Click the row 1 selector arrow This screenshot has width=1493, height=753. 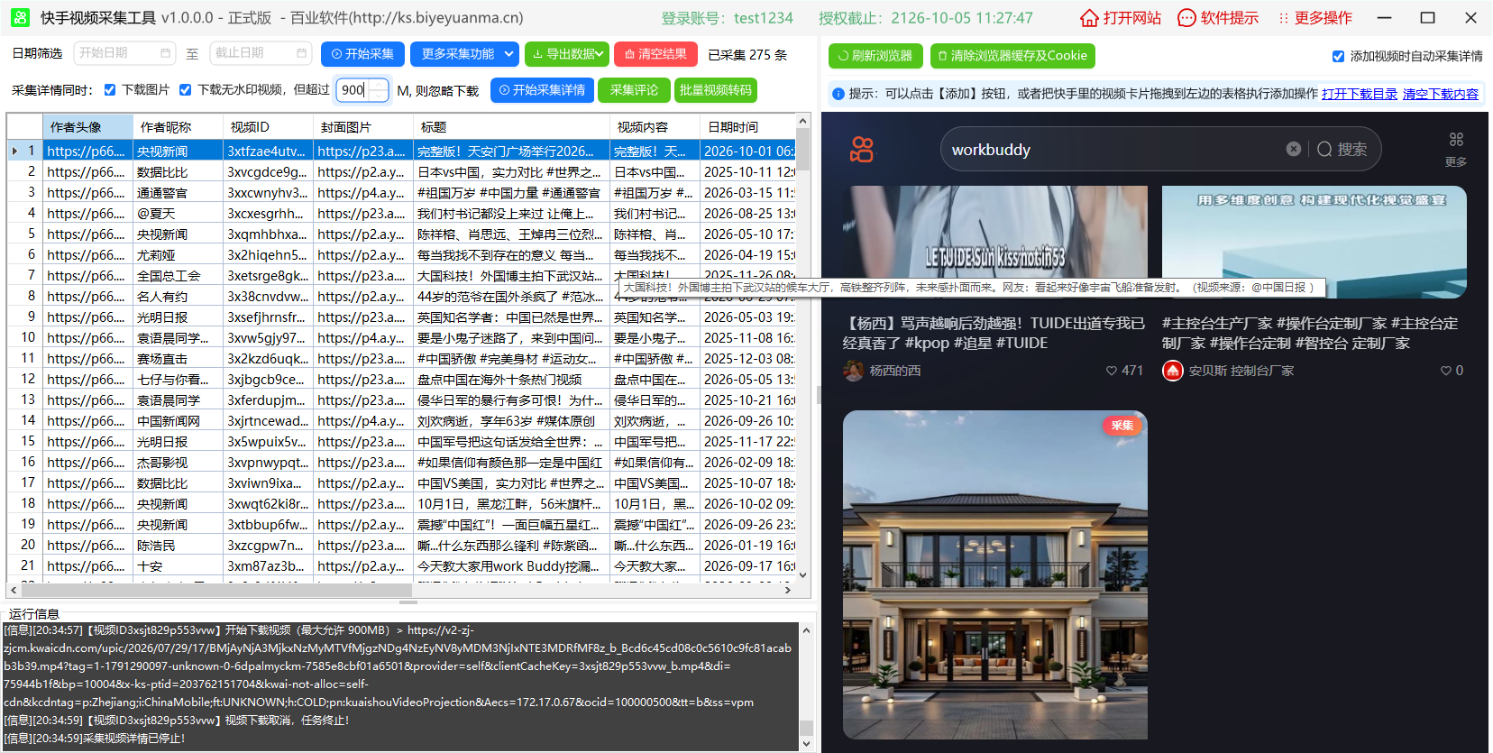[x=15, y=152]
